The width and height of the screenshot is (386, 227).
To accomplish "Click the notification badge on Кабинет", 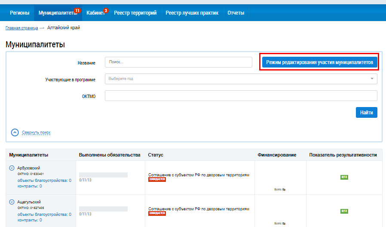I will [x=106, y=10].
